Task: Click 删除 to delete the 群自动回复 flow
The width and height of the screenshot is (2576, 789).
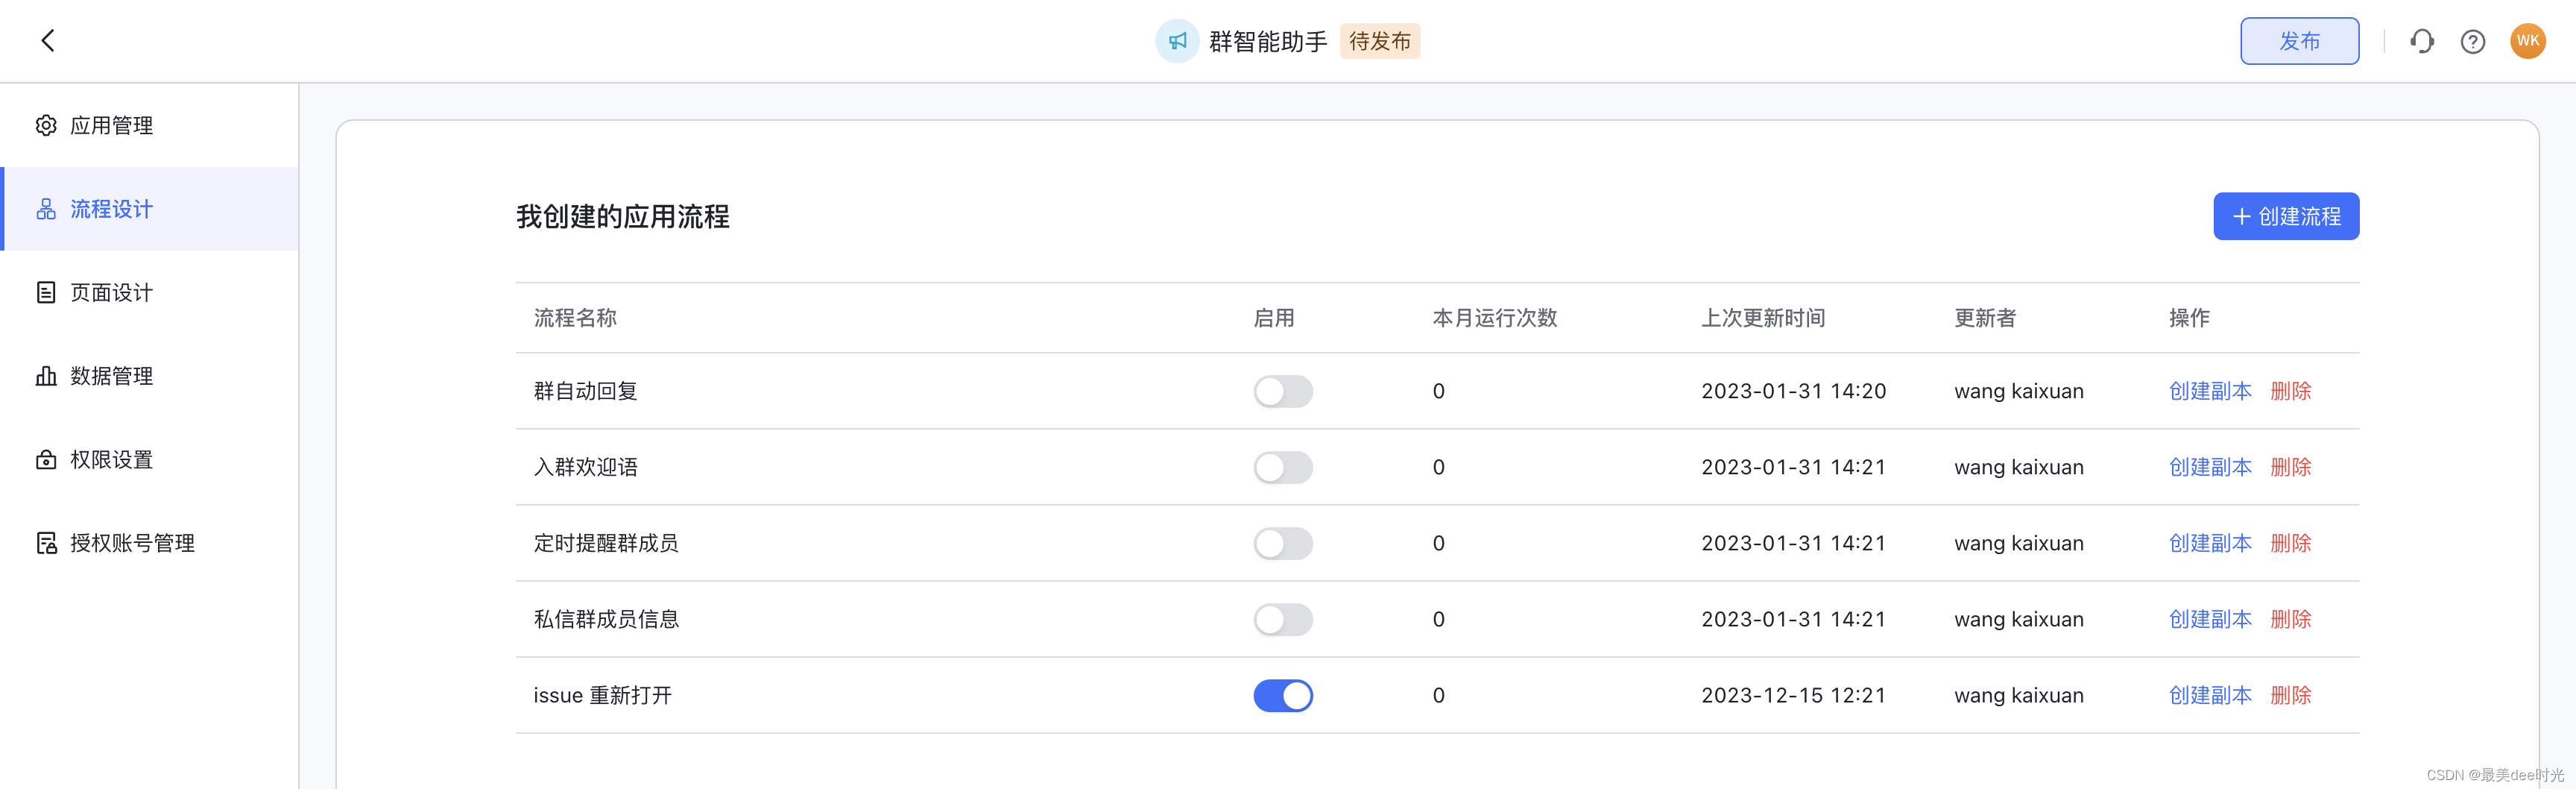Action: (x=2291, y=391)
